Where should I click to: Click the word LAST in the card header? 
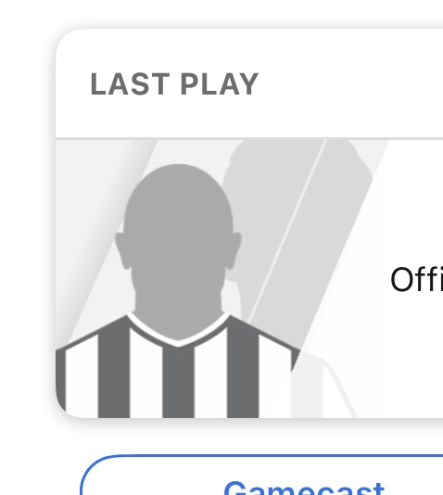(x=130, y=84)
